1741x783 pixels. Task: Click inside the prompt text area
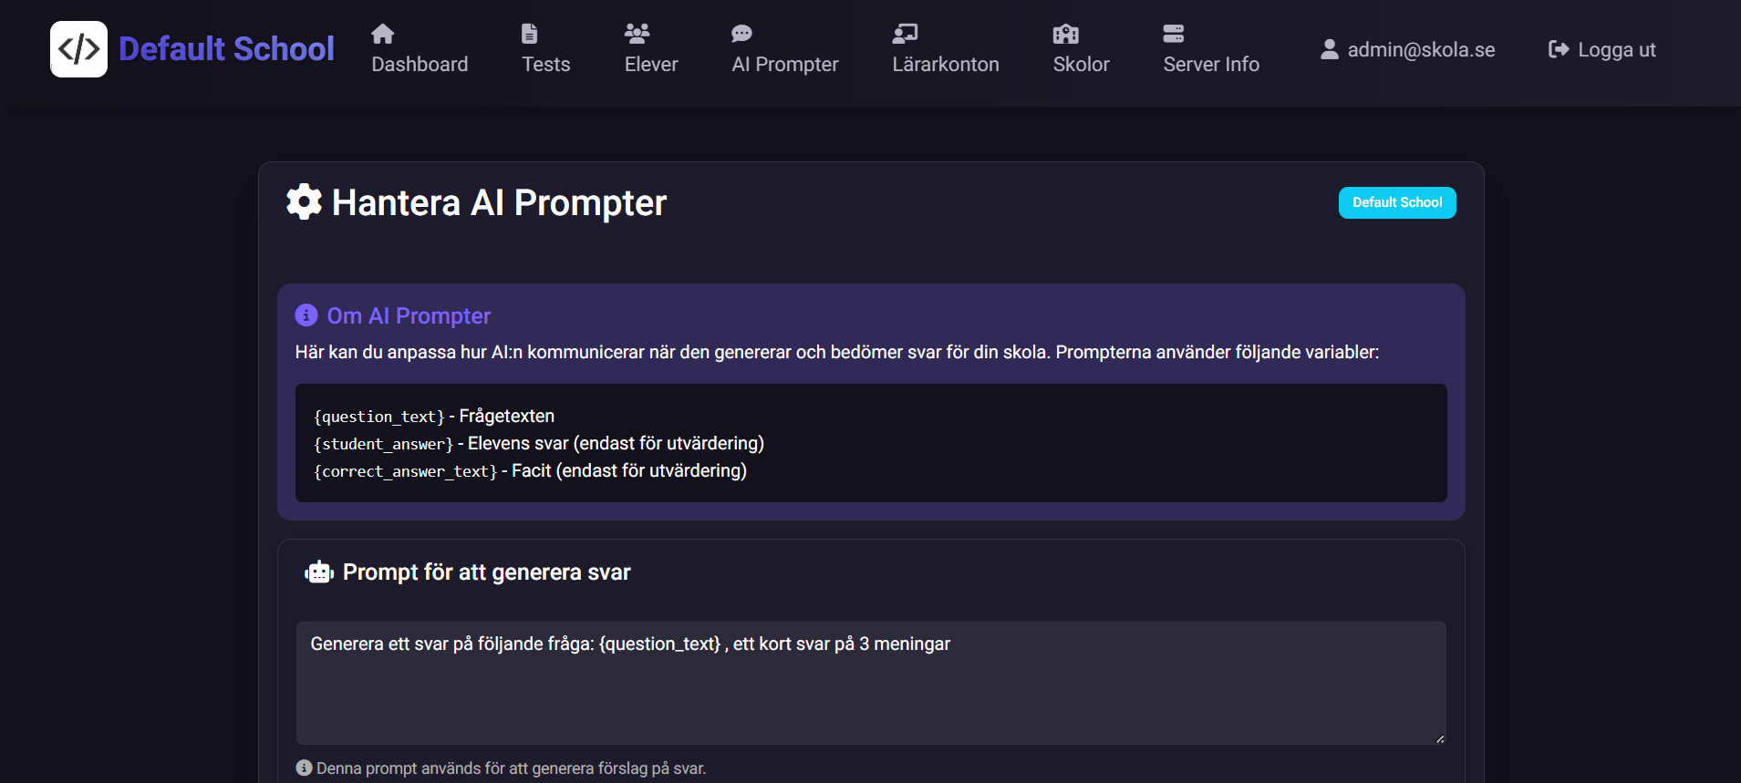(870, 684)
